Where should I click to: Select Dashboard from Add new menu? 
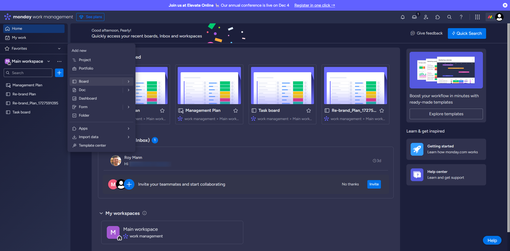click(x=88, y=98)
